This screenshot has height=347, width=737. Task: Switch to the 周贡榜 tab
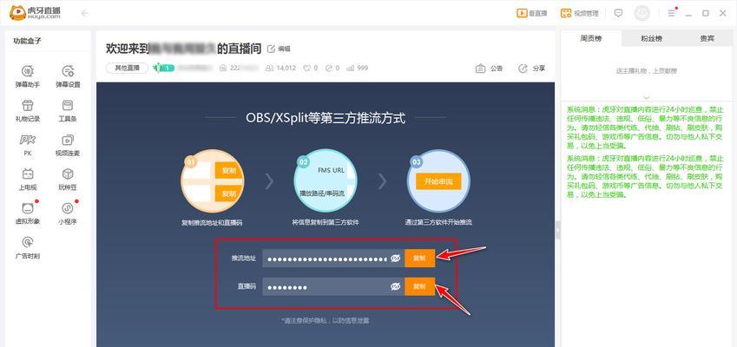pos(591,38)
